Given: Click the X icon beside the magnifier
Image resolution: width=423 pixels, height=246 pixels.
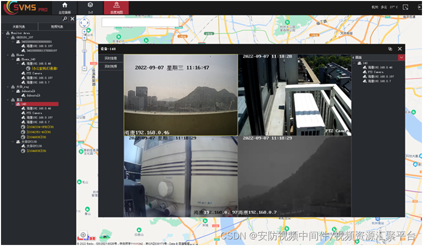Looking at the screenshot, I should point(72,18).
